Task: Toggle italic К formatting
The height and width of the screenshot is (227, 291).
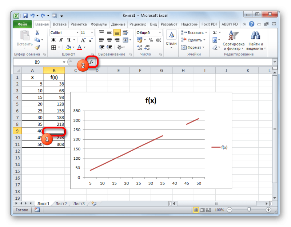Action: (x=61, y=40)
